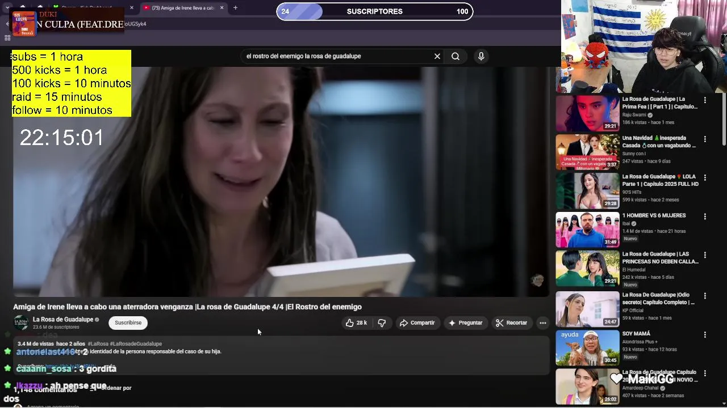This screenshot has height=408, width=727.
Task: Open Una Navidad inesperada video thumbnail
Action: click(587, 152)
